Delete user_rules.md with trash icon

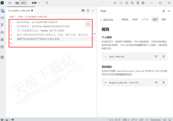tap(163, 56)
